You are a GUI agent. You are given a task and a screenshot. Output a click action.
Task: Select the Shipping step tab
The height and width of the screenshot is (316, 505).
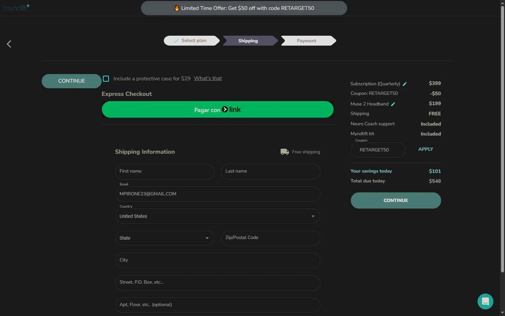[250, 41]
